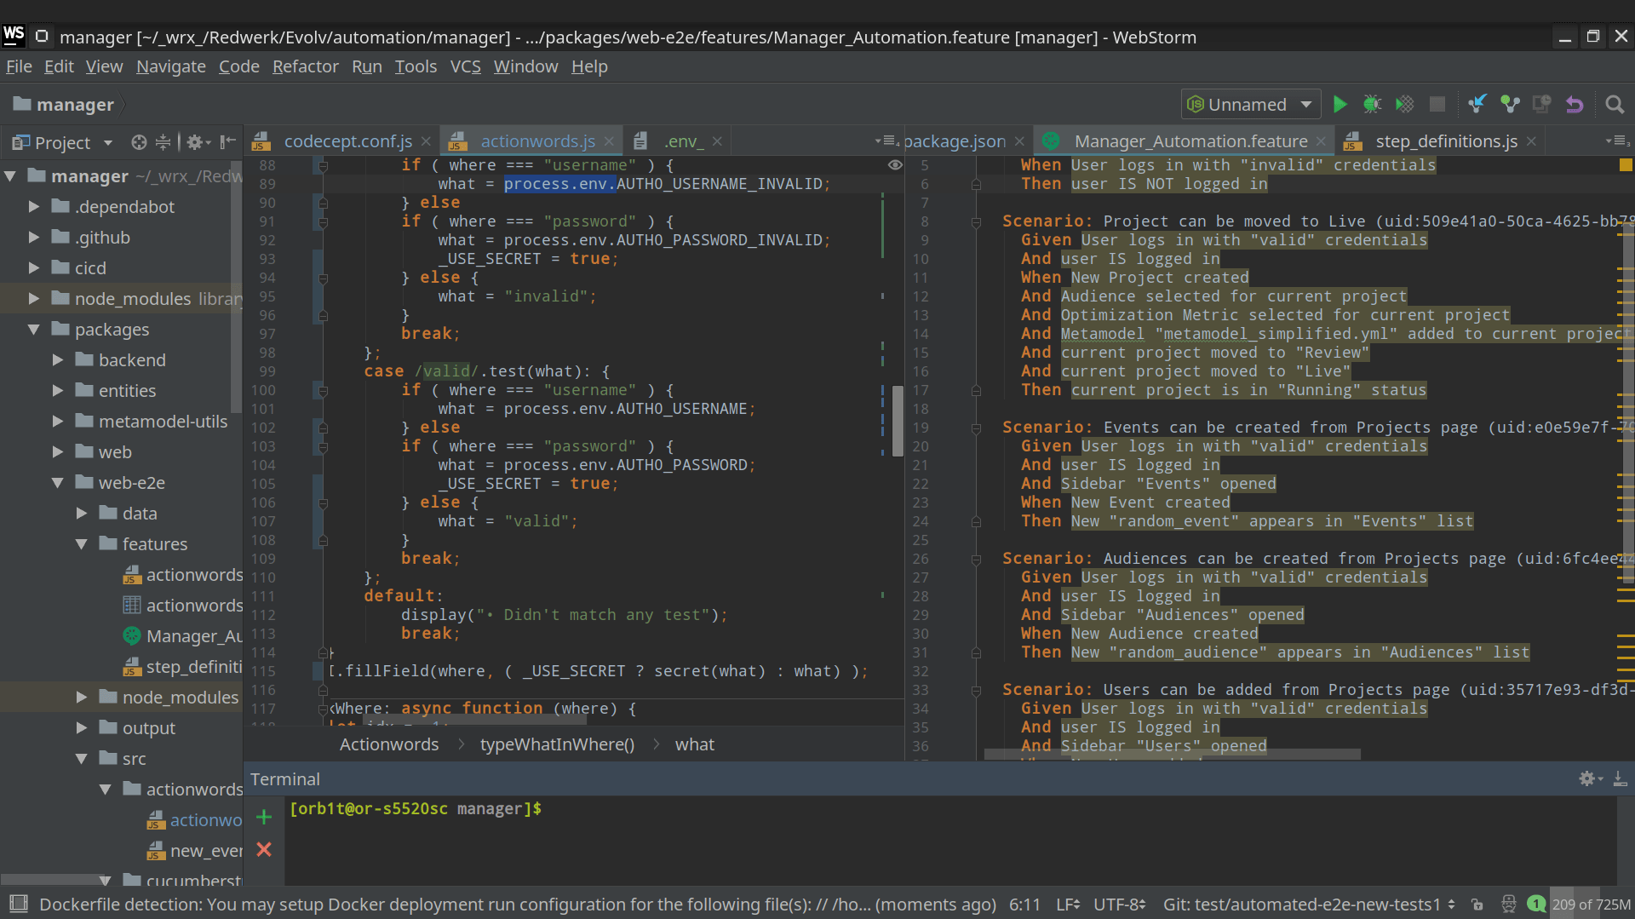This screenshot has width=1635, height=919.
Task: Toggle the read-only lock icon in status bar
Action: pyautogui.click(x=1477, y=905)
